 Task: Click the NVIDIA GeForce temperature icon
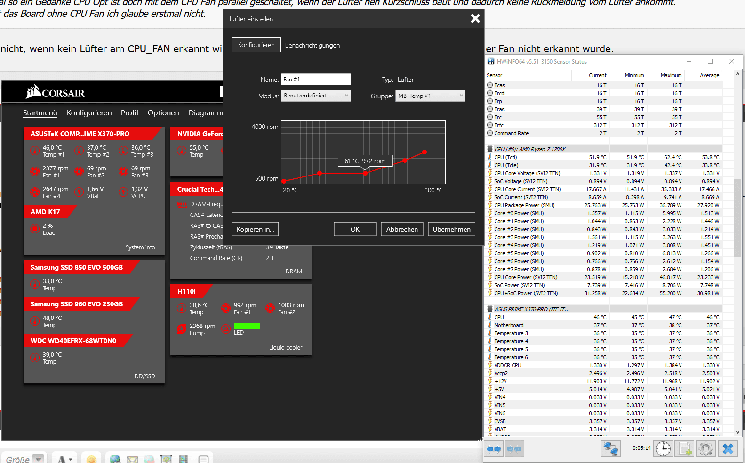[181, 151]
